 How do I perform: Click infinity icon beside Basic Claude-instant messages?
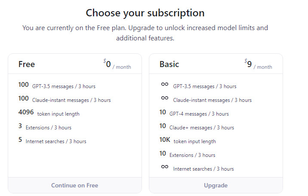165,98
